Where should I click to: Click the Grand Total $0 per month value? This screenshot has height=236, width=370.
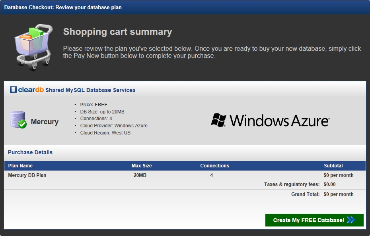pyautogui.click(x=339, y=194)
